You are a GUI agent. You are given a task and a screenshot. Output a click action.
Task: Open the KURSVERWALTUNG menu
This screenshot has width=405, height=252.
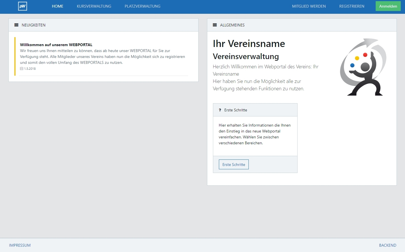pos(94,6)
